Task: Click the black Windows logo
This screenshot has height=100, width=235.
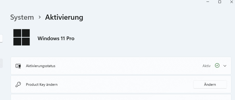Action: [x=22, y=37]
